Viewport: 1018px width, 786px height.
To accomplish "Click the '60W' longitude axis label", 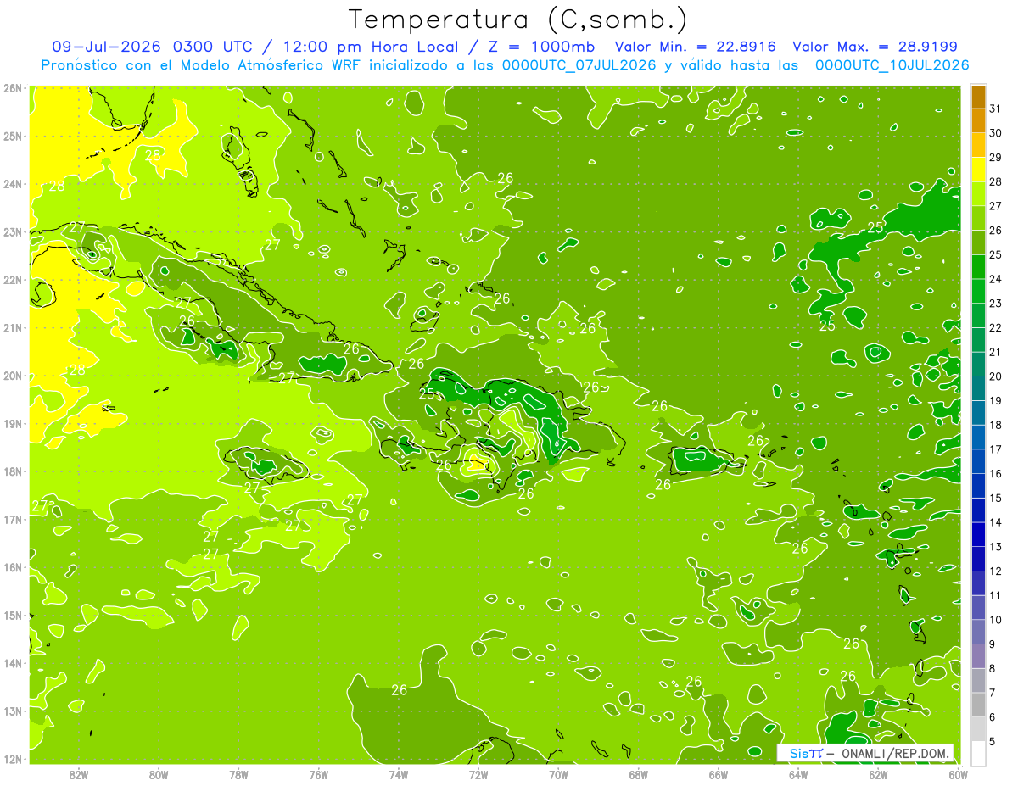I will pos(958,774).
